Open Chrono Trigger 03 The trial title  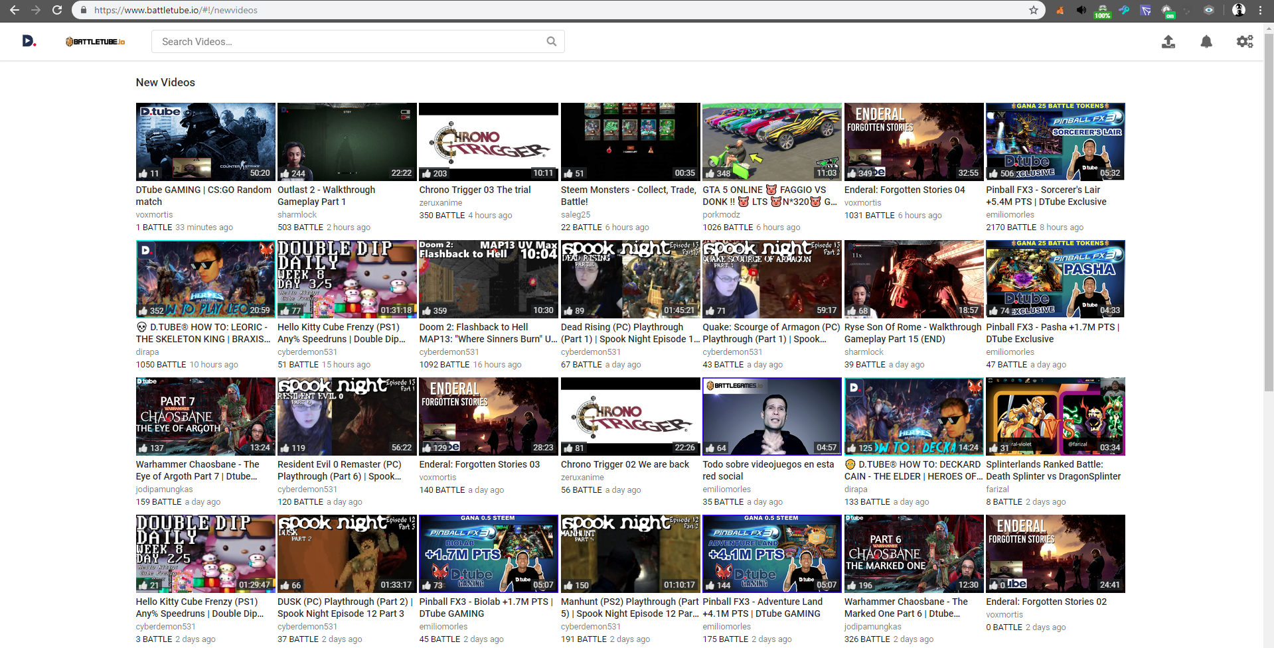coord(475,190)
